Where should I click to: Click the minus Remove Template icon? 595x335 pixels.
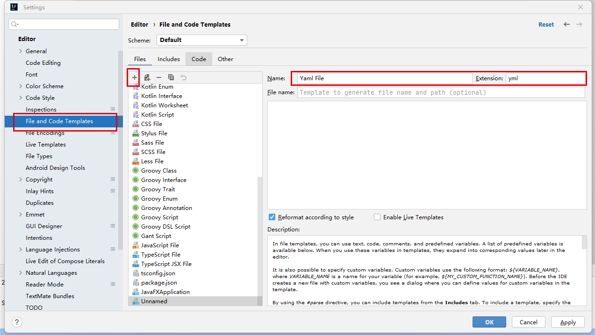point(159,77)
